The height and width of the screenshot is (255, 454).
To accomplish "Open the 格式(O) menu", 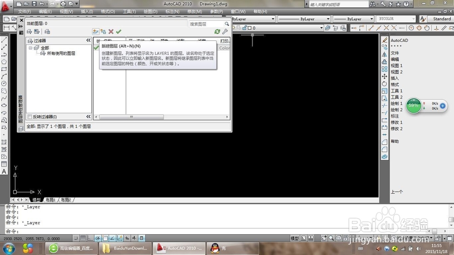I will (108, 12).
